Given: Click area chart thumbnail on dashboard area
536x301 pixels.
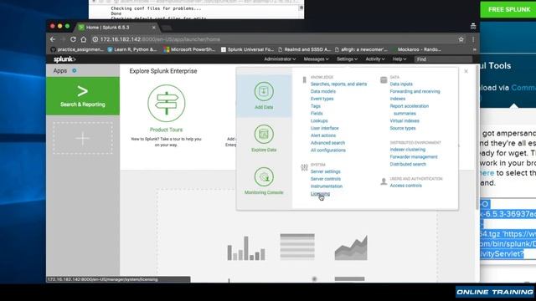Looking at the screenshot, I should (x=351, y=247).
